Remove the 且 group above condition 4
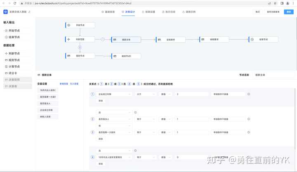This screenshot has width=297, height=172. (x=135, y=151)
